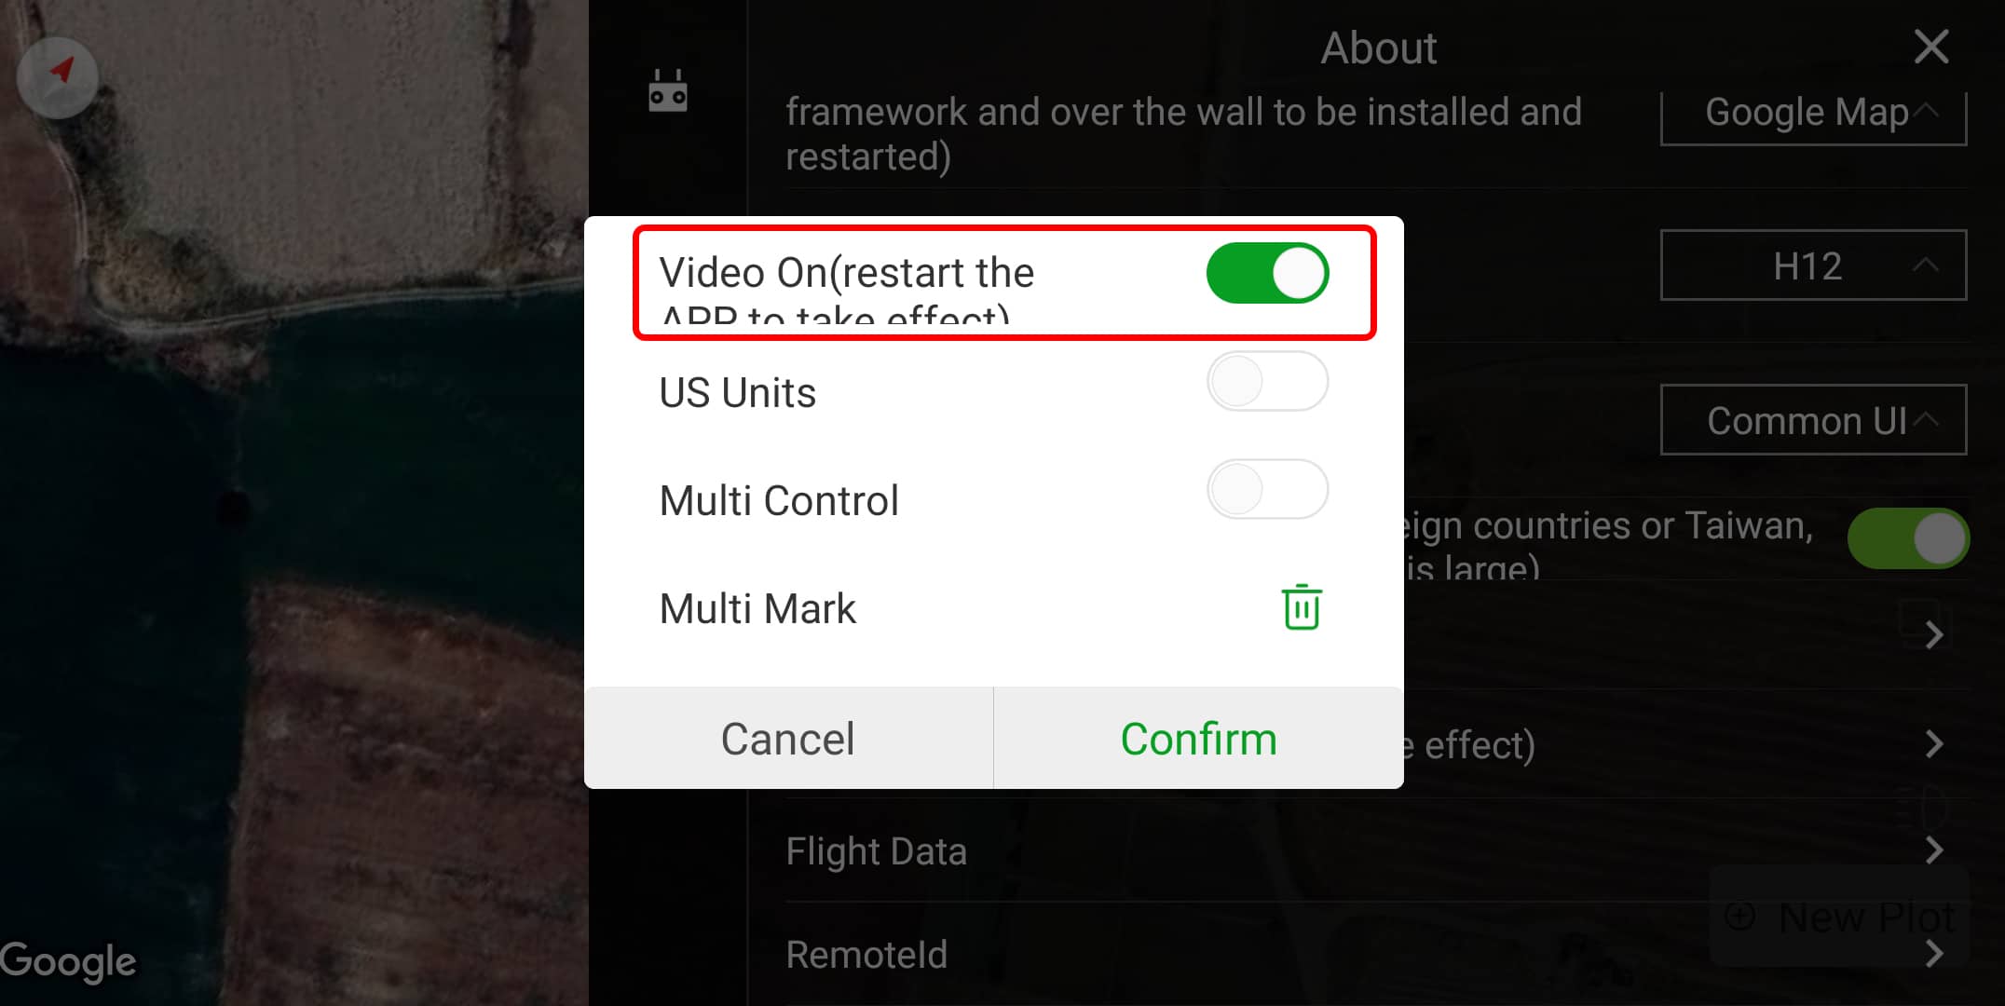Click the Multi Mark delete icon

pyautogui.click(x=1298, y=605)
